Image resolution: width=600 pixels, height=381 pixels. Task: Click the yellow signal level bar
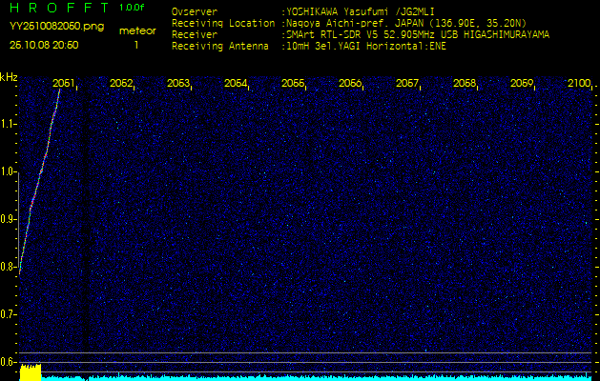31,372
